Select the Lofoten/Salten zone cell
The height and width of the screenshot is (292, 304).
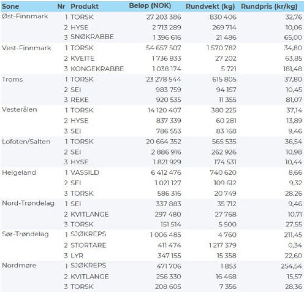[26, 142]
